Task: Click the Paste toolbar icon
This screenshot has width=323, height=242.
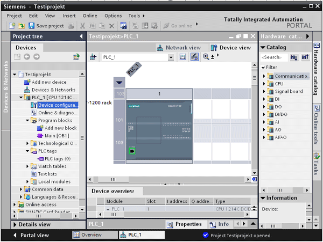Action: click(102, 26)
